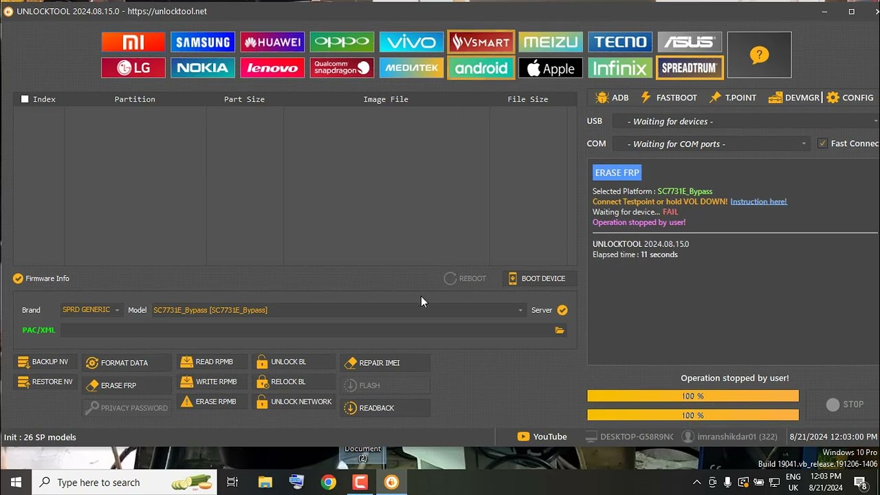Toggle the Firmware Info checkbox
Screen dimensions: 880x495
click(18, 278)
